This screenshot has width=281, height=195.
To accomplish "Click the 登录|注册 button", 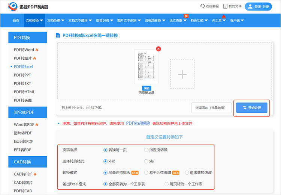I will pos(258,7).
